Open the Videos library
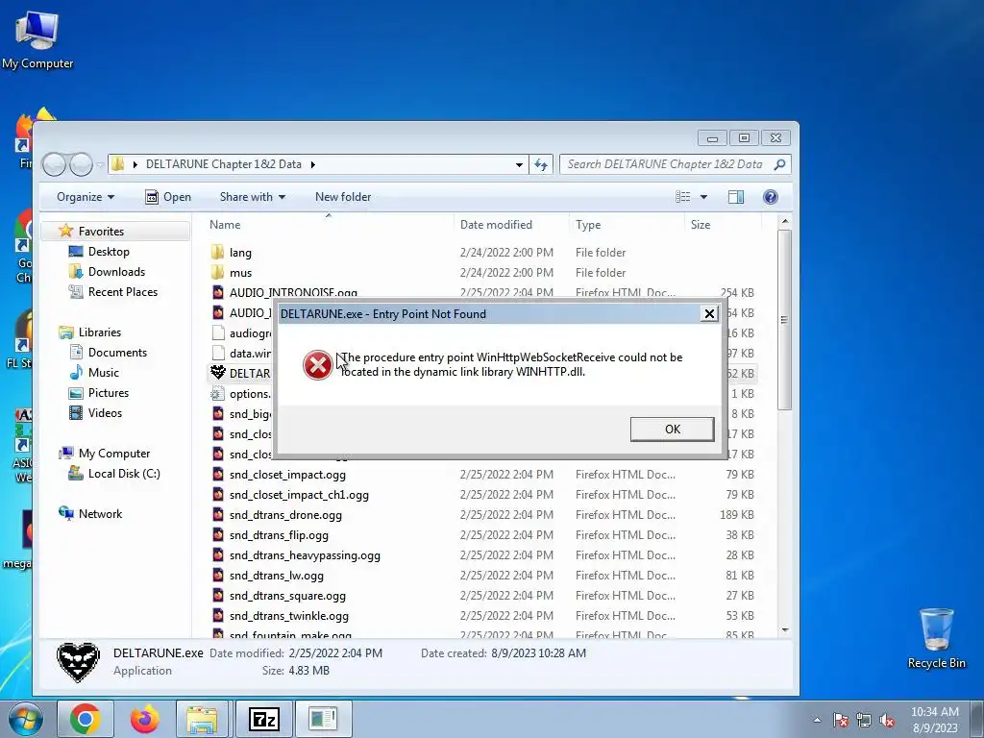Image resolution: width=984 pixels, height=738 pixels. (105, 413)
